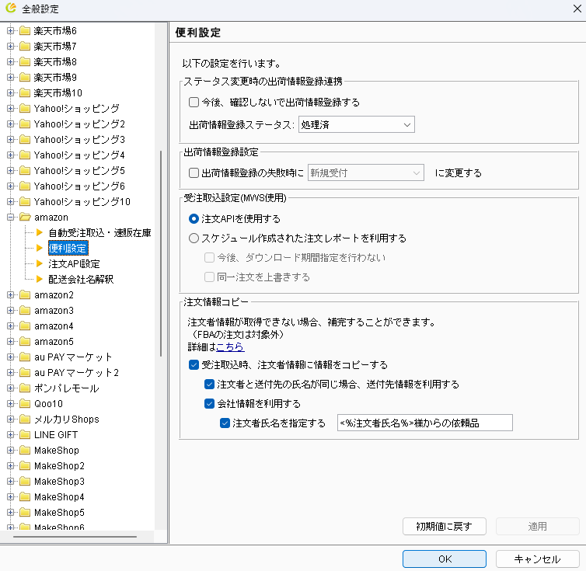This screenshot has width=586, height=571.
Task: Click the 適用 button
Action: 537,526
